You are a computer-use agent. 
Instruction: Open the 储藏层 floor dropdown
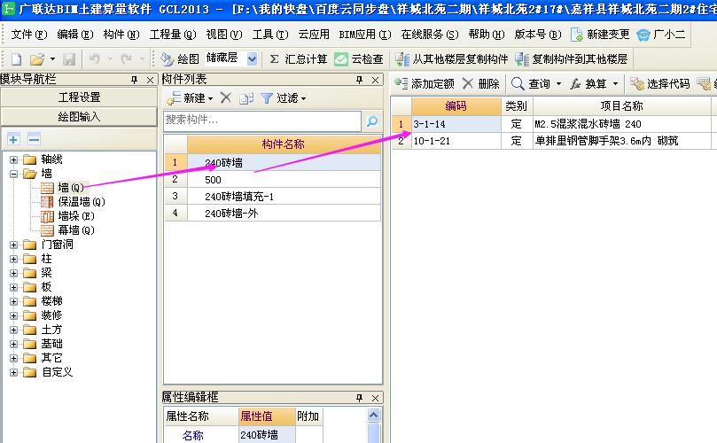coord(252,59)
